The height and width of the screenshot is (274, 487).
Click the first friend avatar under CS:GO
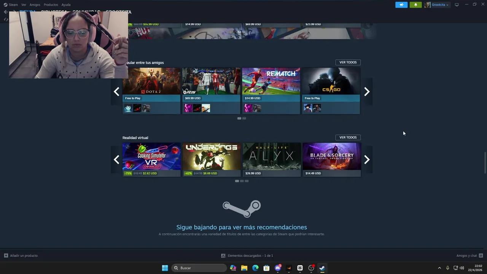308,108
